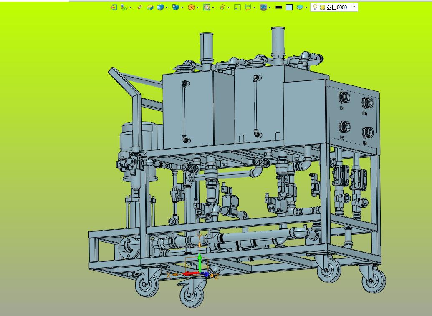Image resolution: width=432 pixels, height=316 pixels.
Task: Click the green square frame icon
Action: [x=237, y=8]
